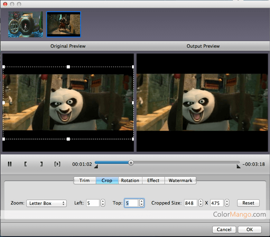This screenshot has width=270, height=237.
Task: Play the selected segment with the bracketed play icon
Action: click(57, 164)
